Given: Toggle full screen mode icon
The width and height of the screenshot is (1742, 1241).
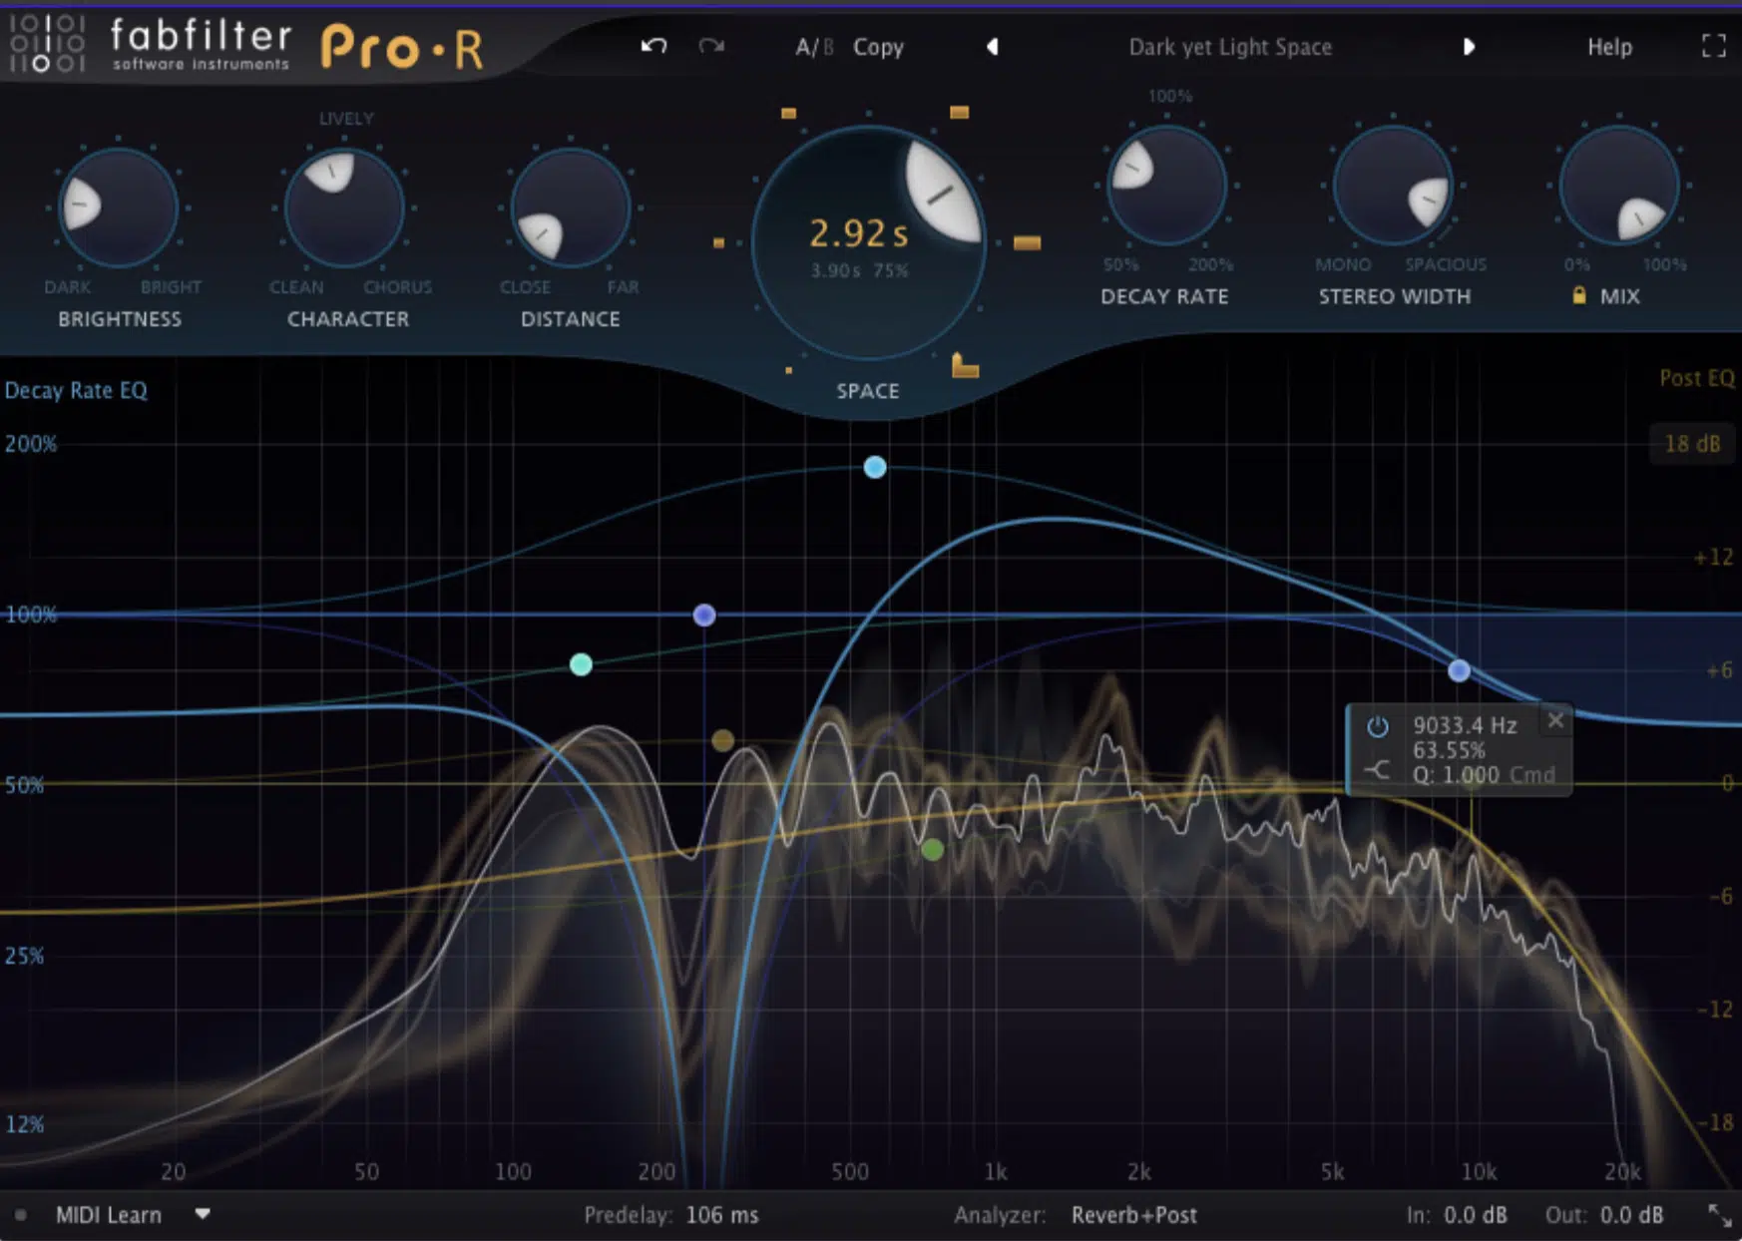Looking at the screenshot, I should 1713,46.
